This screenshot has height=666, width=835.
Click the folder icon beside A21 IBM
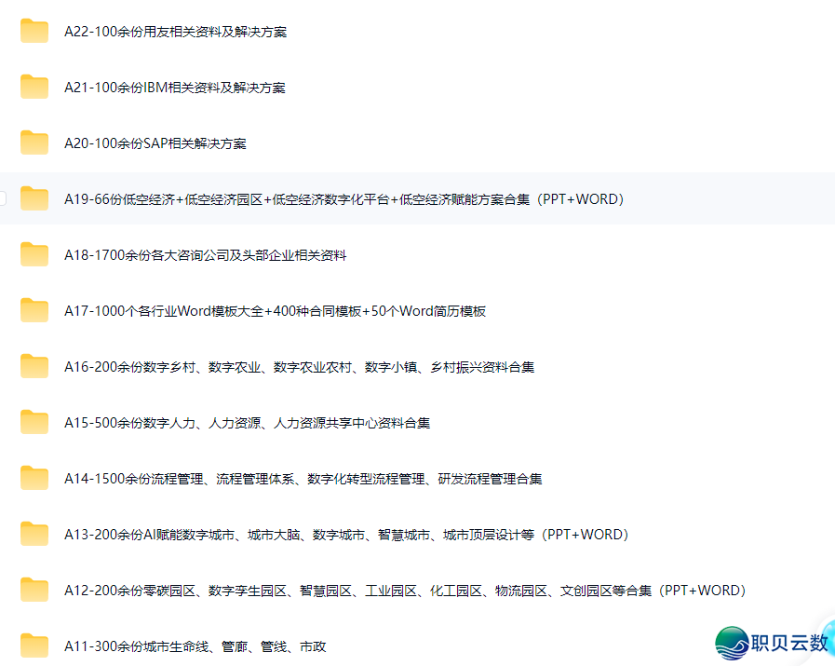pos(34,88)
